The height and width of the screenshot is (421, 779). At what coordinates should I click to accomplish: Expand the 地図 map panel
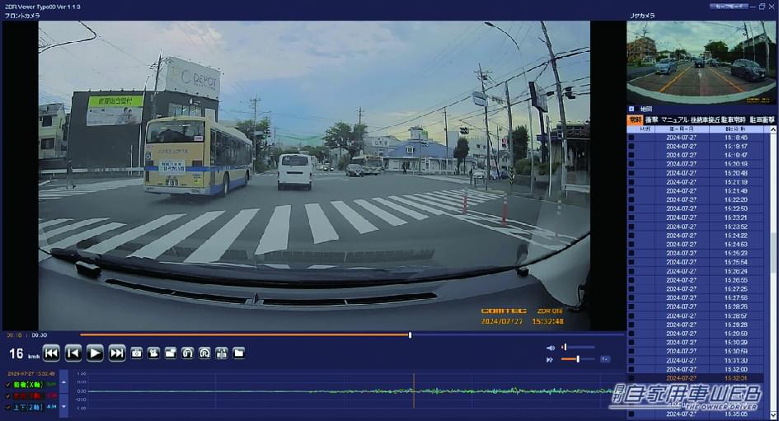631,109
